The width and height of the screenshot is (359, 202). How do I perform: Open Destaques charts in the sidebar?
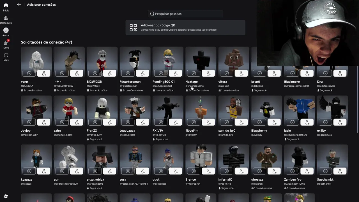pyautogui.click(x=6, y=20)
